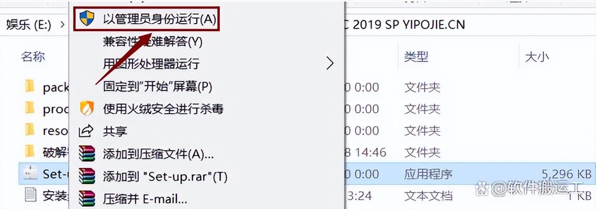The height and width of the screenshot is (209, 596).
Task: Choose 以管理员身份运行(A) from the context menu
Action: [x=159, y=19]
